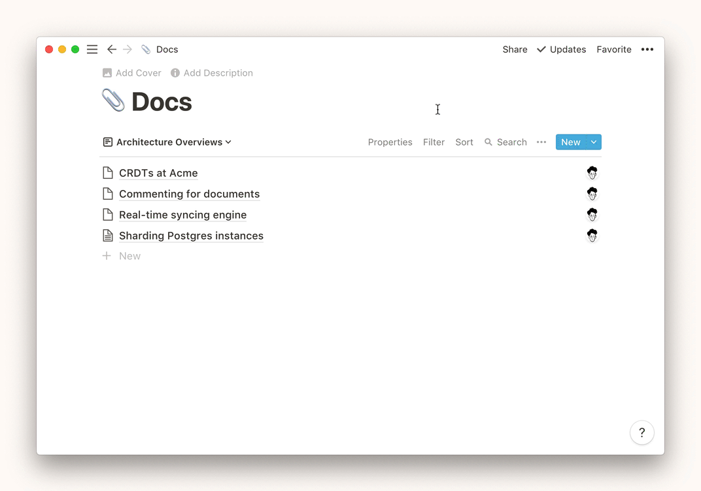Click the Share button
Viewport: 701px width, 491px height.
pos(515,50)
